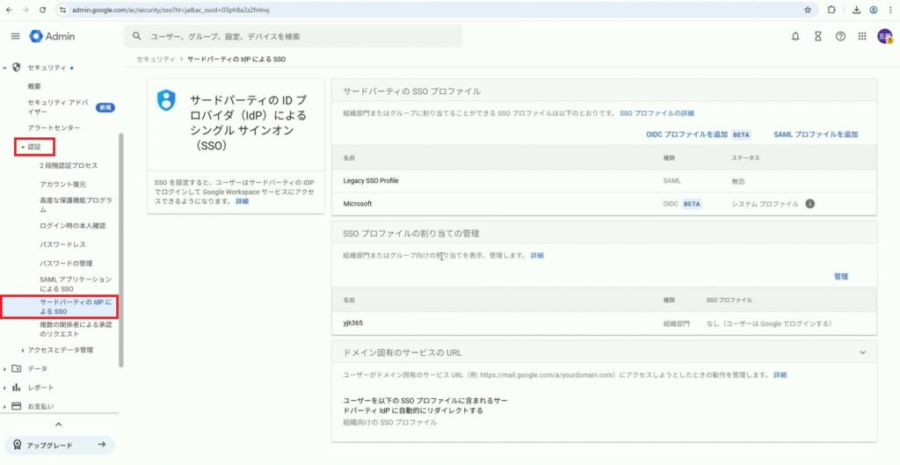Bookmark this page with the star icon
The width and height of the screenshot is (900, 465).
pos(808,10)
